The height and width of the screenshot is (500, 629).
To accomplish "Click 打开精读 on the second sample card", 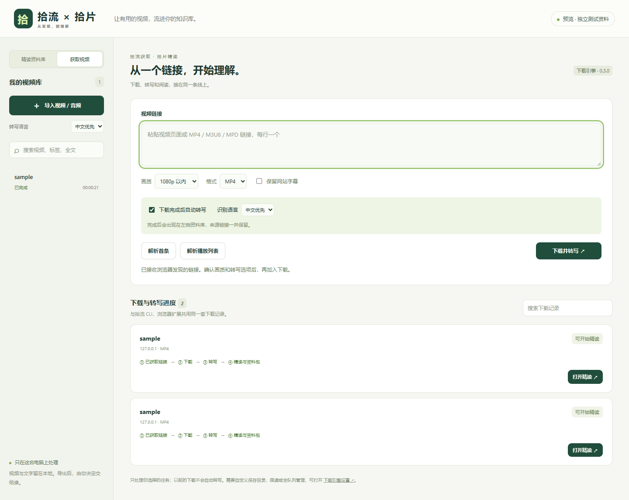I will 585,450.
